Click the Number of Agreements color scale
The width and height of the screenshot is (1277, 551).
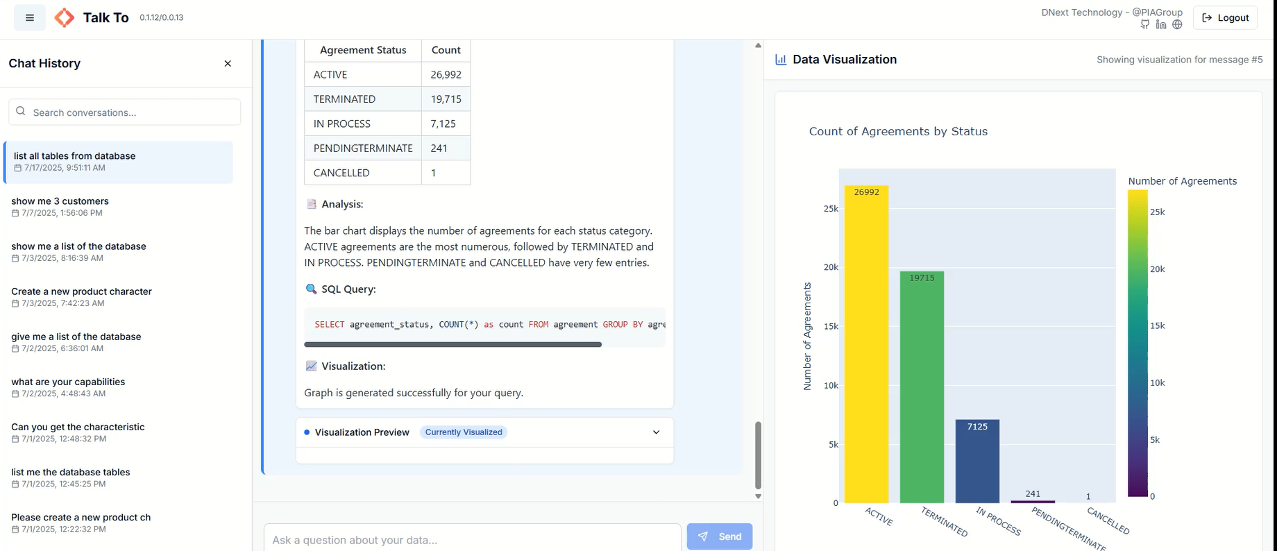click(x=1138, y=344)
